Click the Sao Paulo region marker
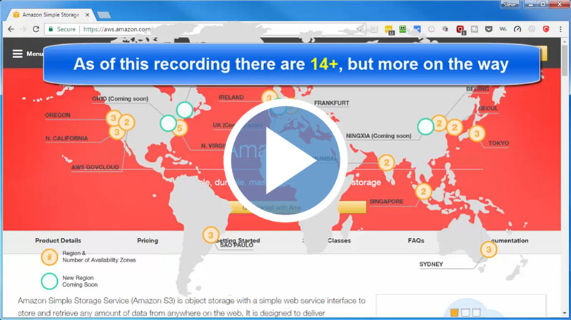Screen dimensions: 571x320 210,234
